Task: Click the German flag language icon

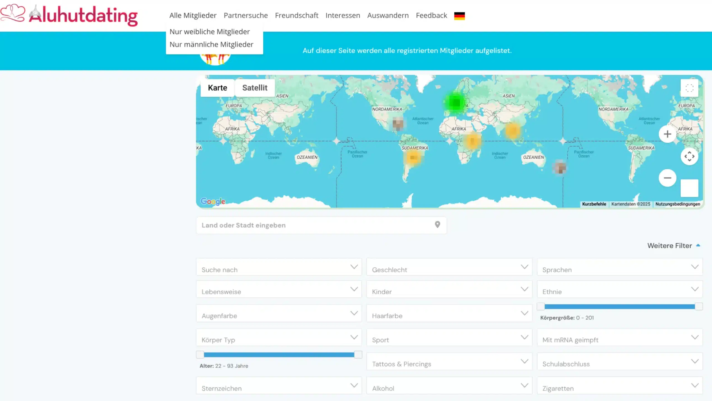Action: tap(459, 16)
